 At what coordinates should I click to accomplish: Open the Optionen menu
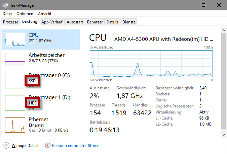[x=25, y=14]
